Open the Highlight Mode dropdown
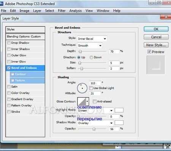 click(95, 110)
